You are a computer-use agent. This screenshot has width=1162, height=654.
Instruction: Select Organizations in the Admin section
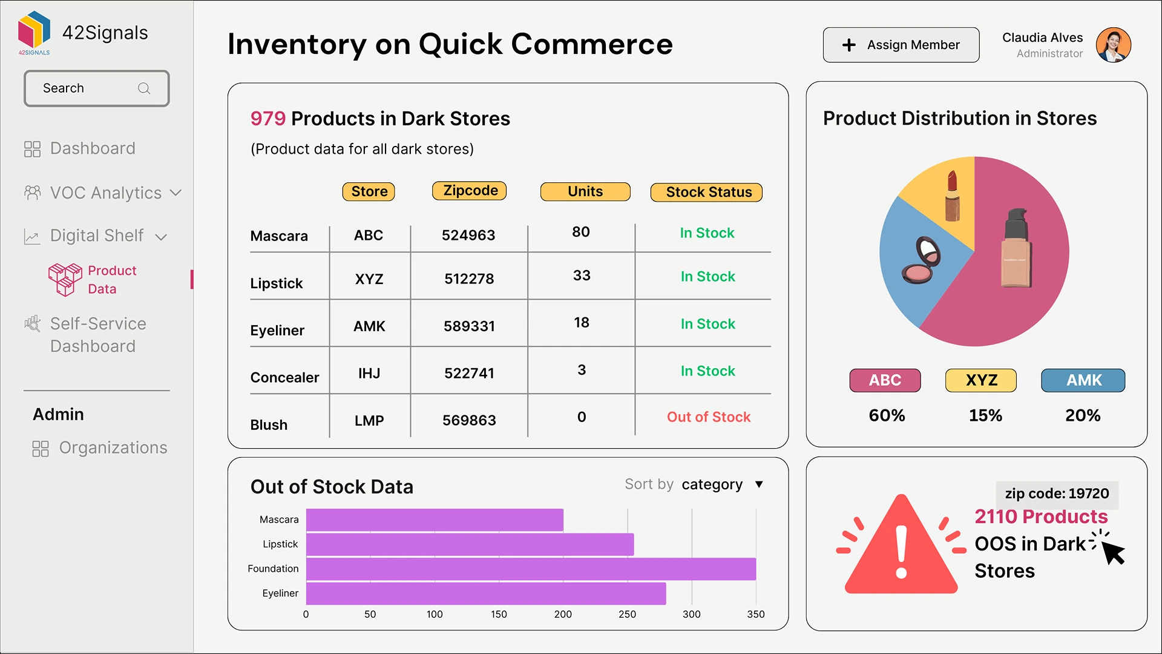(x=113, y=448)
